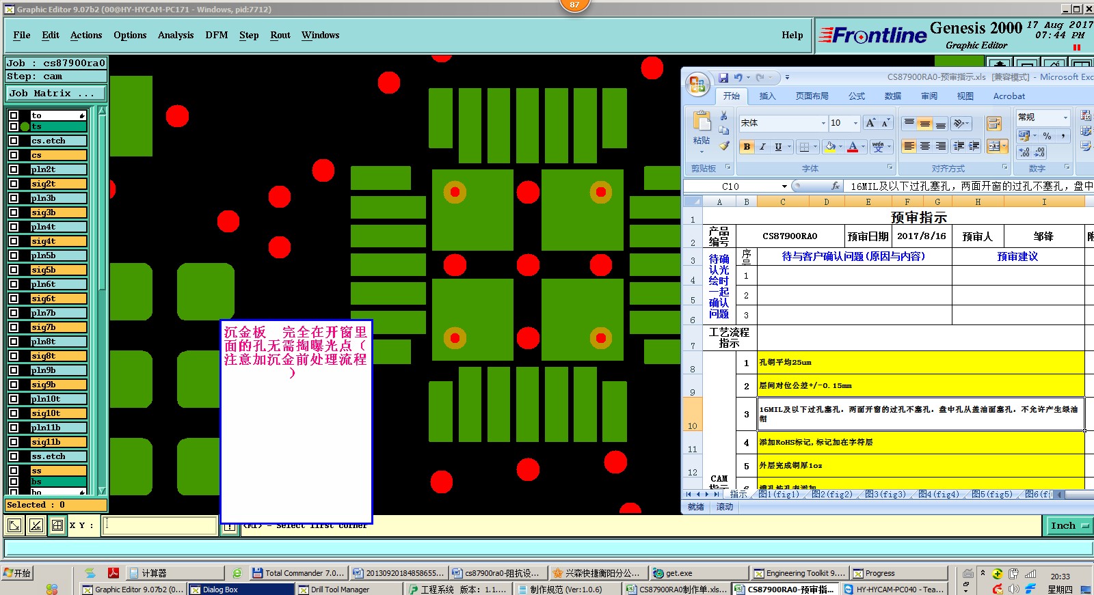Select layer sig6t in layer list
Screen dimensions: 1094x595
[x=58, y=298]
